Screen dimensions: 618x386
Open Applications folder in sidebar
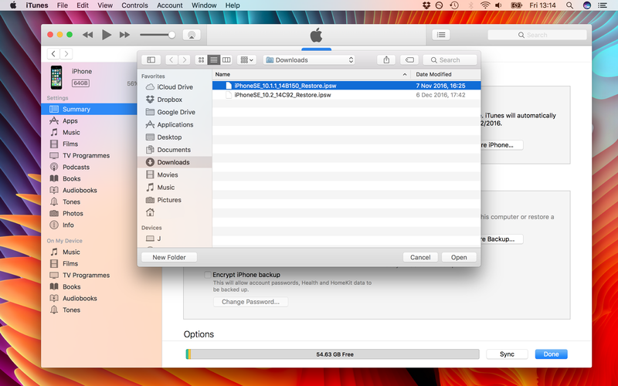[x=175, y=124]
